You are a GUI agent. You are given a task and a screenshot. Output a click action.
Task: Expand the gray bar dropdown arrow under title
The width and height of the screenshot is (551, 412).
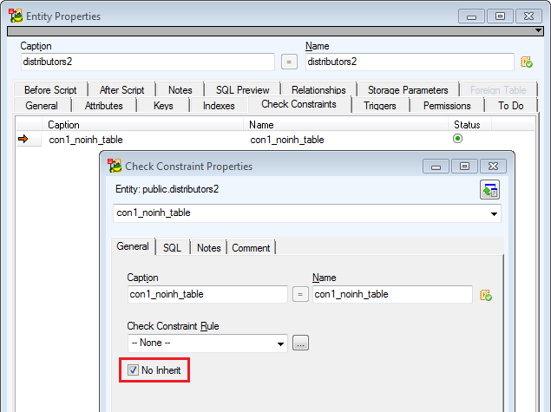coord(538,30)
